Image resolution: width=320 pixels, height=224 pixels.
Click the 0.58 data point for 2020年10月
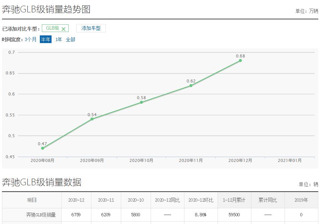point(142,102)
